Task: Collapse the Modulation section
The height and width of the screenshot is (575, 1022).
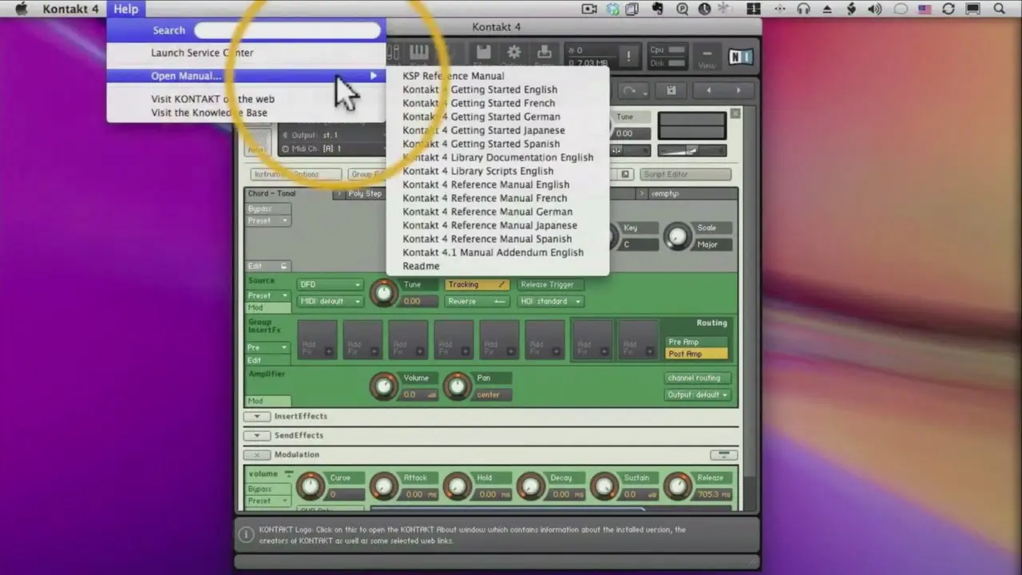Action: (257, 454)
